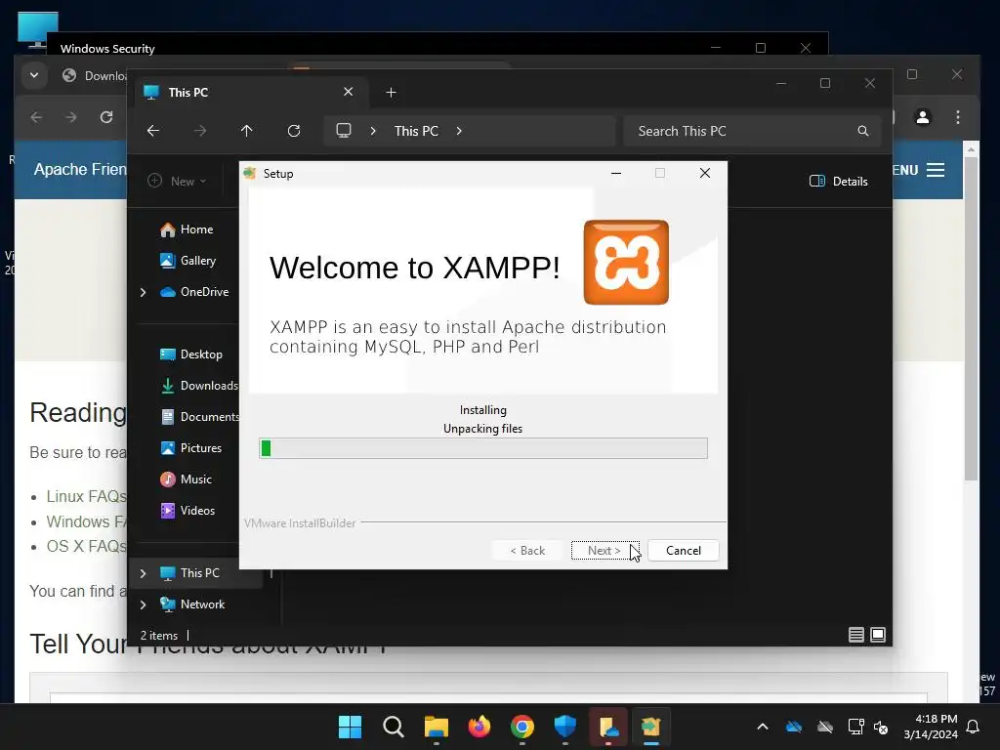Open the clock showing 4:18 PM
Viewport: 1000px width, 750px height.
pos(931,727)
